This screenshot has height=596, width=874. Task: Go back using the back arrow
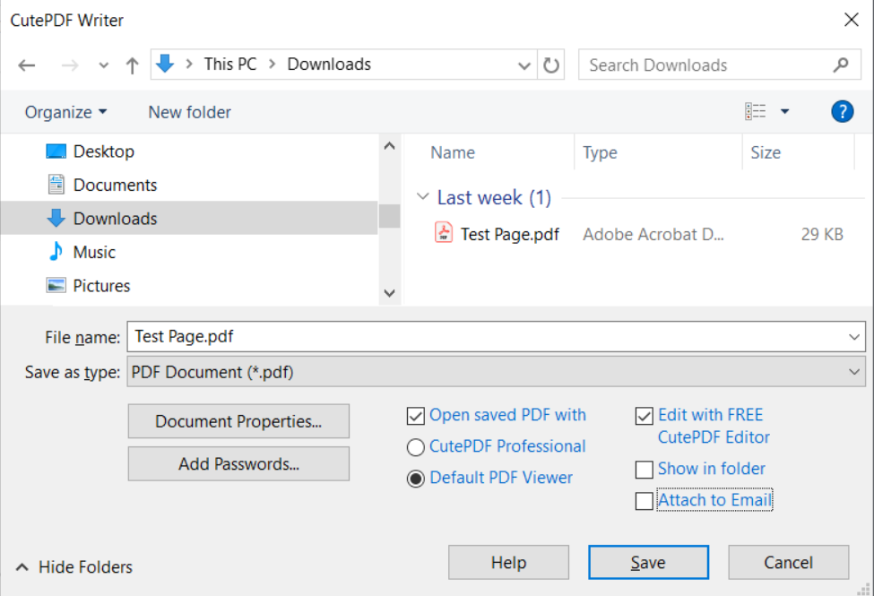point(26,64)
